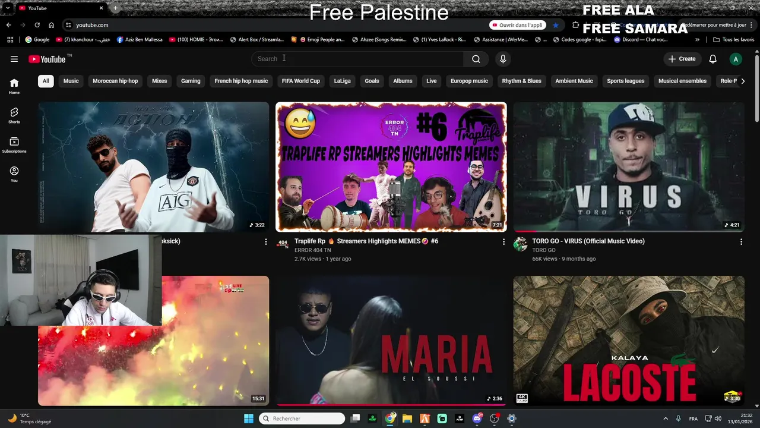Open new browser tab
760x428 pixels.
[x=115, y=8]
